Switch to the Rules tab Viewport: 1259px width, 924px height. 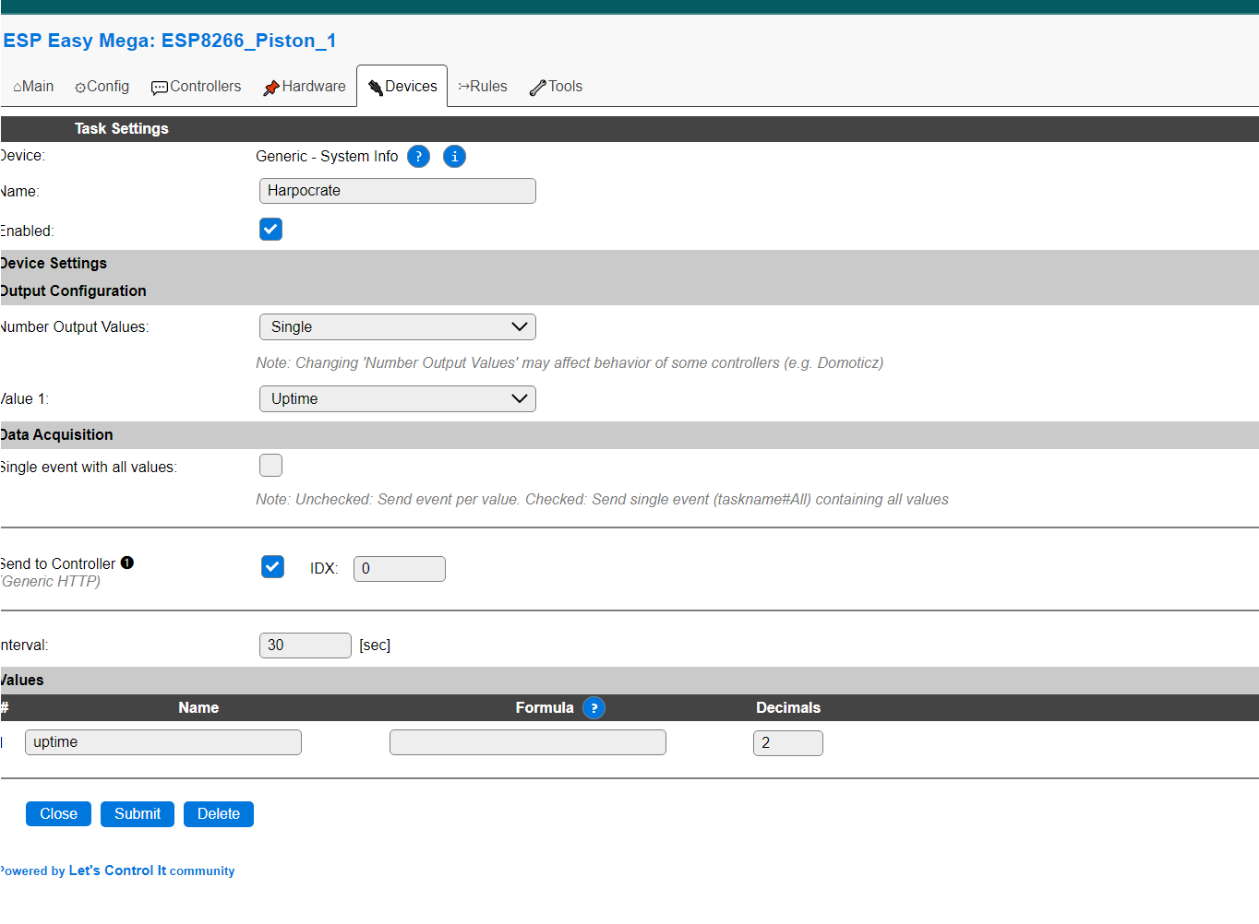483,87
